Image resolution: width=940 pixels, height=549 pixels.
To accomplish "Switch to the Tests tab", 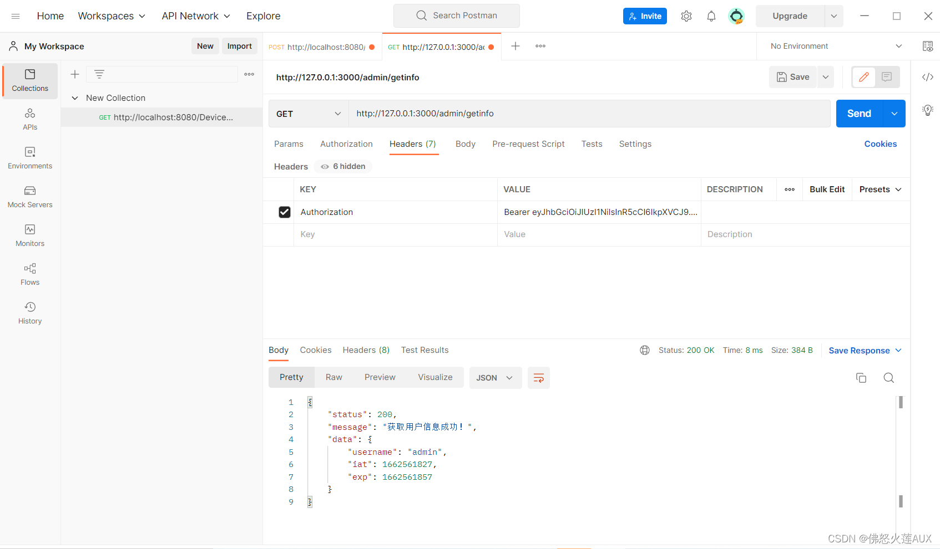I will pos(592,144).
